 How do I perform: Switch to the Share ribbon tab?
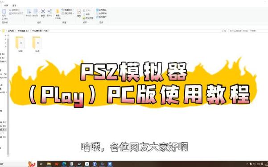[6, 5]
